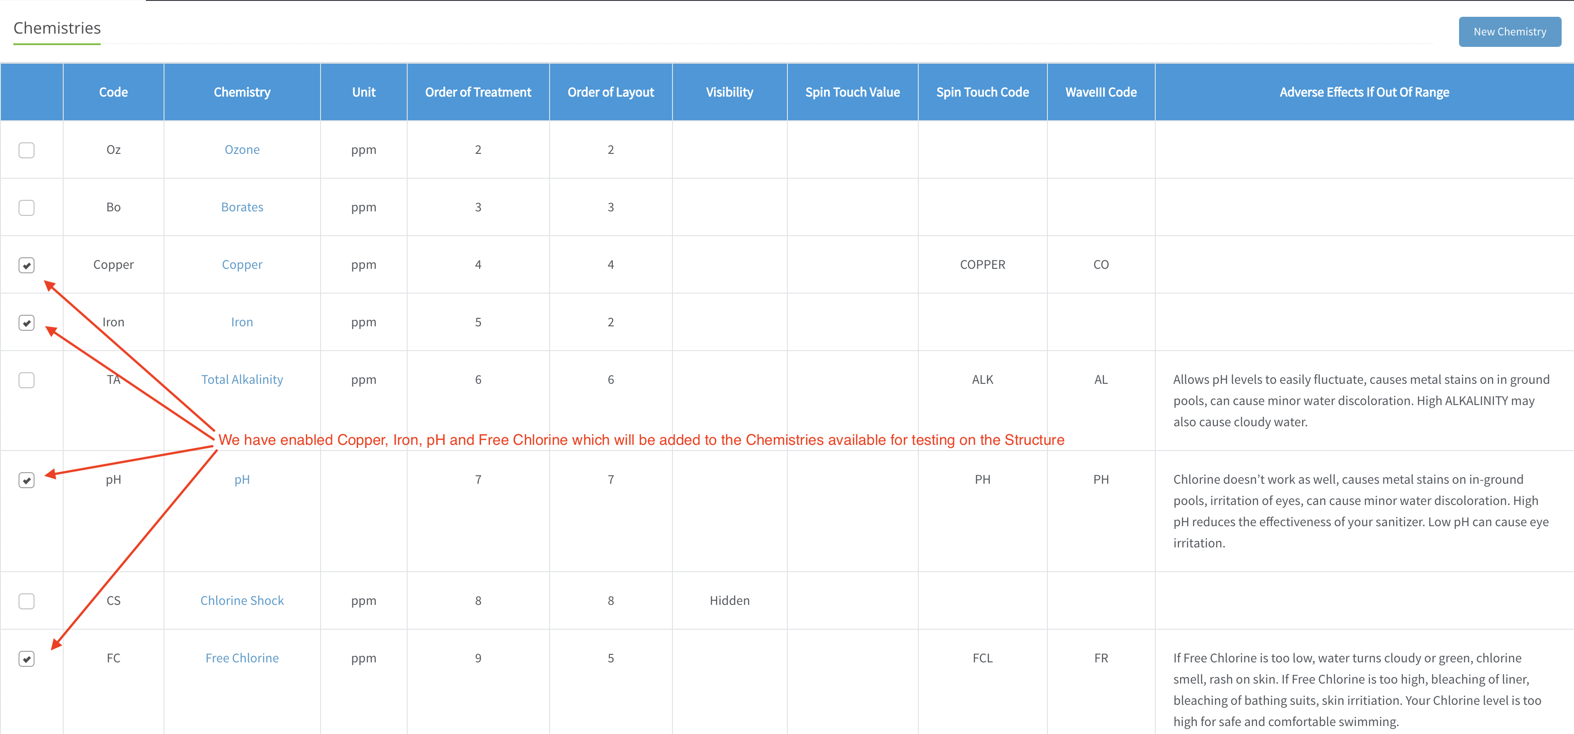Uncheck the Free Chlorine checkbox
This screenshot has width=1574, height=734.
(26, 658)
